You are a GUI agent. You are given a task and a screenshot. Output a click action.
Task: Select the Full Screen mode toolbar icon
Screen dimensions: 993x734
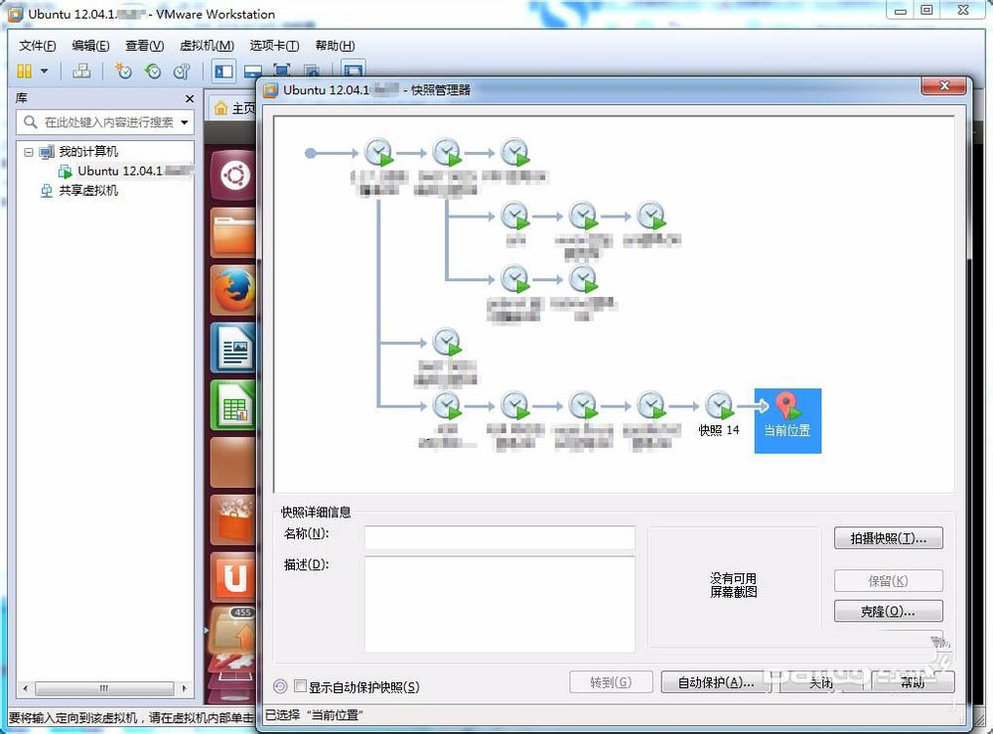281,70
